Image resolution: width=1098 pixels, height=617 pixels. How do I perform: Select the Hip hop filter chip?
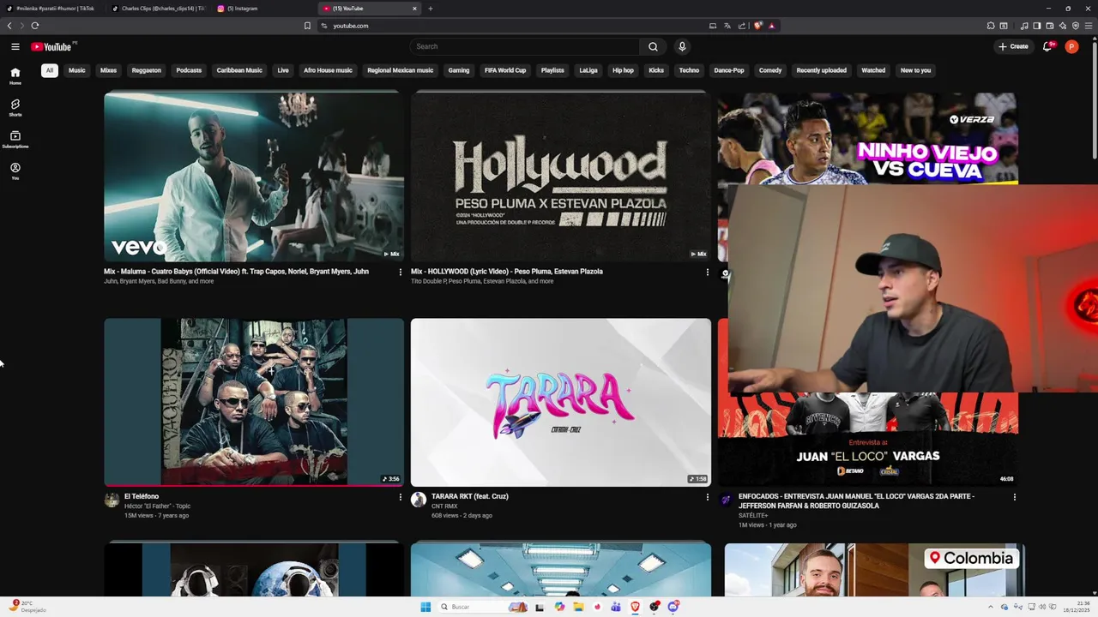tap(623, 70)
